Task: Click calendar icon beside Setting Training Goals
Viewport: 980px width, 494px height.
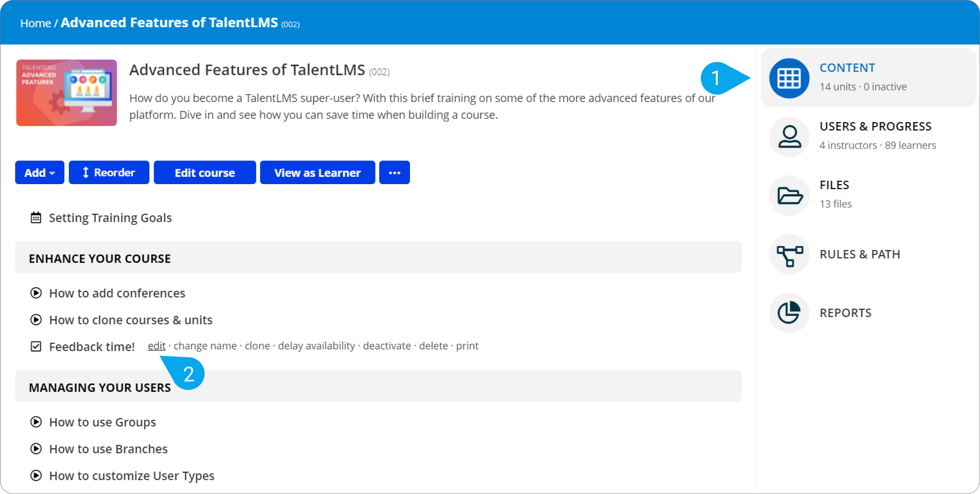Action: [x=36, y=218]
